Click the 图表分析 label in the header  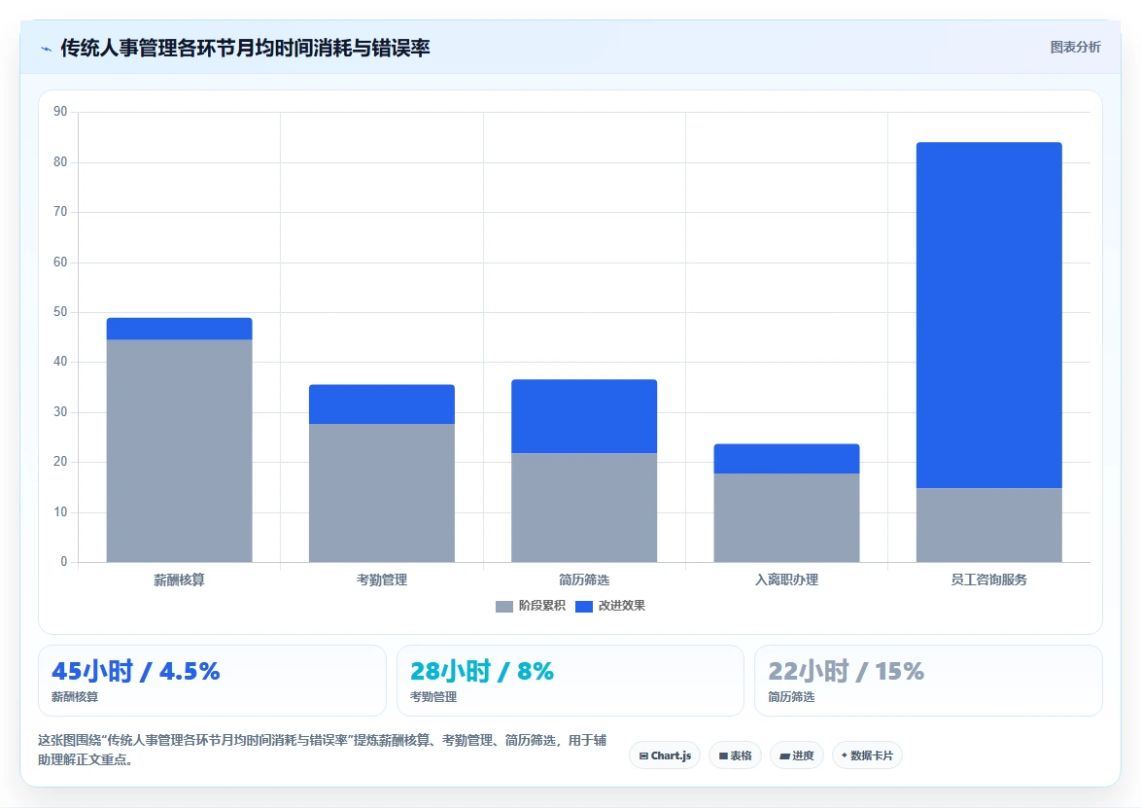point(1075,48)
